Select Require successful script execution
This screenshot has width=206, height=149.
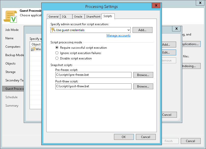pyautogui.click(x=57, y=48)
